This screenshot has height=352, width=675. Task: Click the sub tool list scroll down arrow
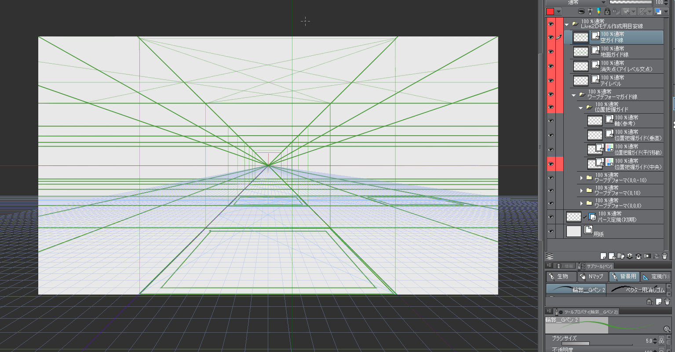click(669, 294)
